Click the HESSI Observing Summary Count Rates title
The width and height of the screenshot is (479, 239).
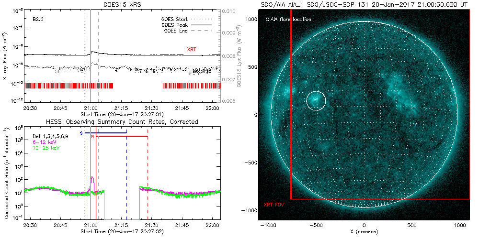pyautogui.click(x=122, y=122)
